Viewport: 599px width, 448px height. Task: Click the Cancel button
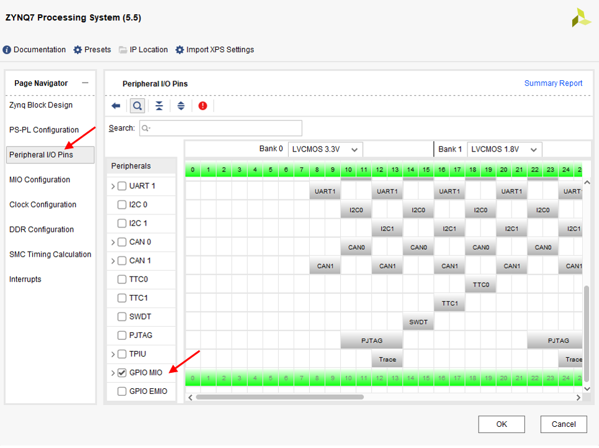[564, 424]
